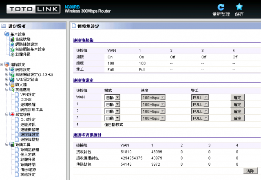Open 連線資訊 page

(28, 124)
